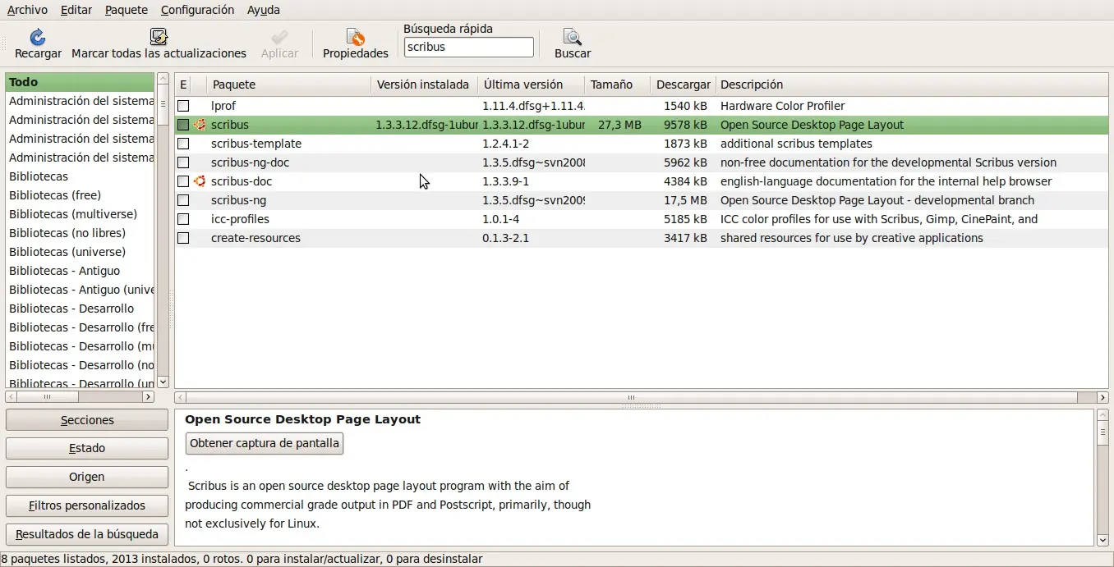Click the Búsqueda rápida text field
This screenshot has width=1114, height=567.
[x=468, y=48]
